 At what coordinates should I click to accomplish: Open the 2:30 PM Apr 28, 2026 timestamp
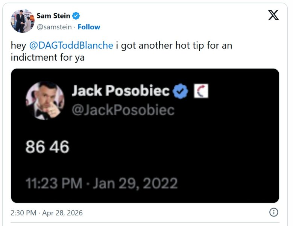pyautogui.click(x=47, y=213)
